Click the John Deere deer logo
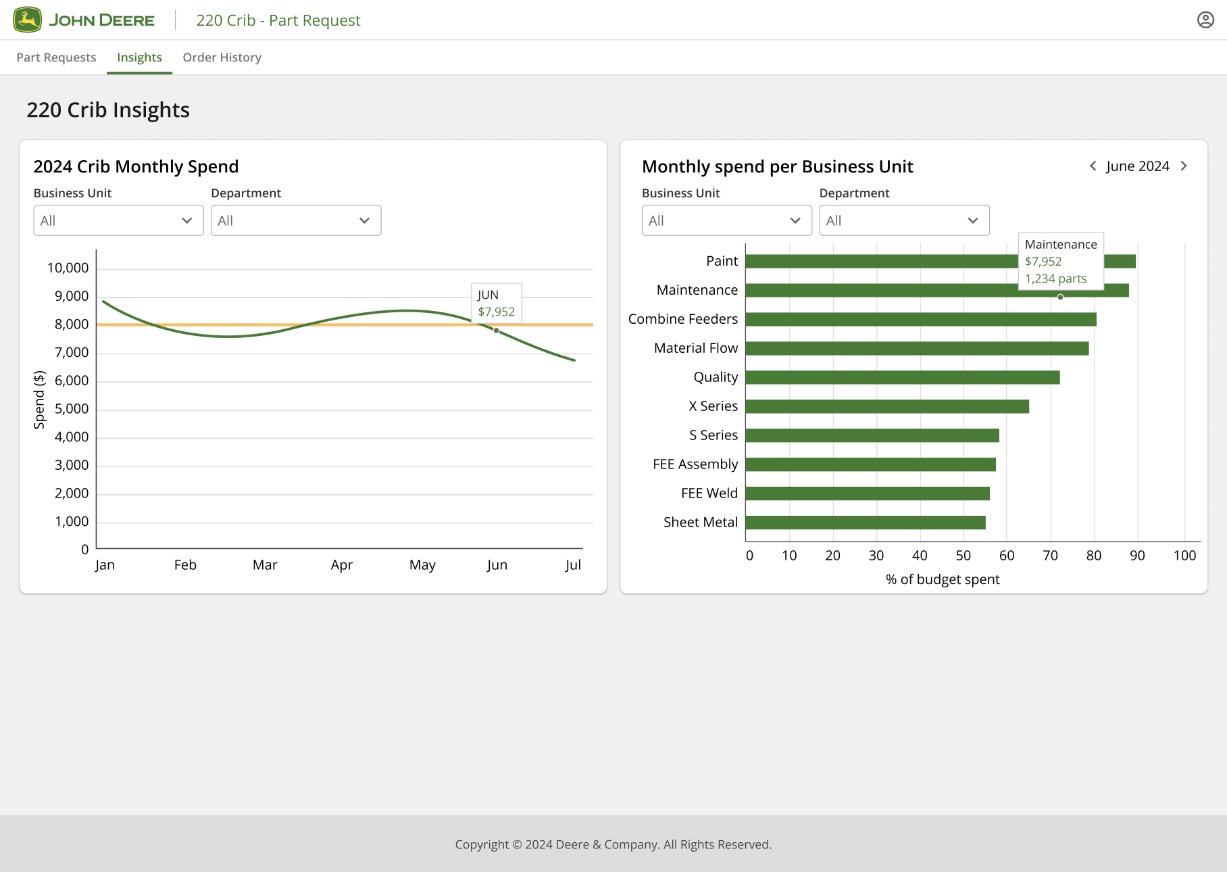Image resolution: width=1227 pixels, height=872 pixels. [x=28, y=20]
